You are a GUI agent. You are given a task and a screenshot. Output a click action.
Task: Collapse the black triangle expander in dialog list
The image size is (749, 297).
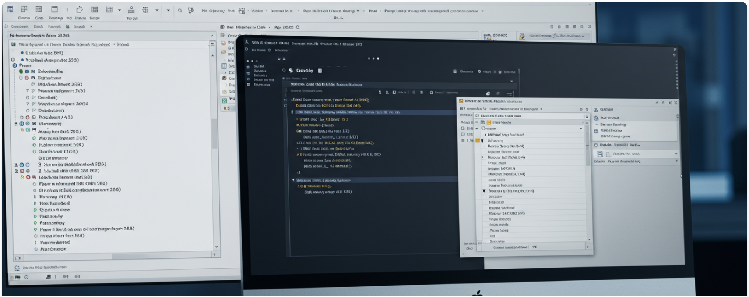pyautogui.click(x=484, y=191)
